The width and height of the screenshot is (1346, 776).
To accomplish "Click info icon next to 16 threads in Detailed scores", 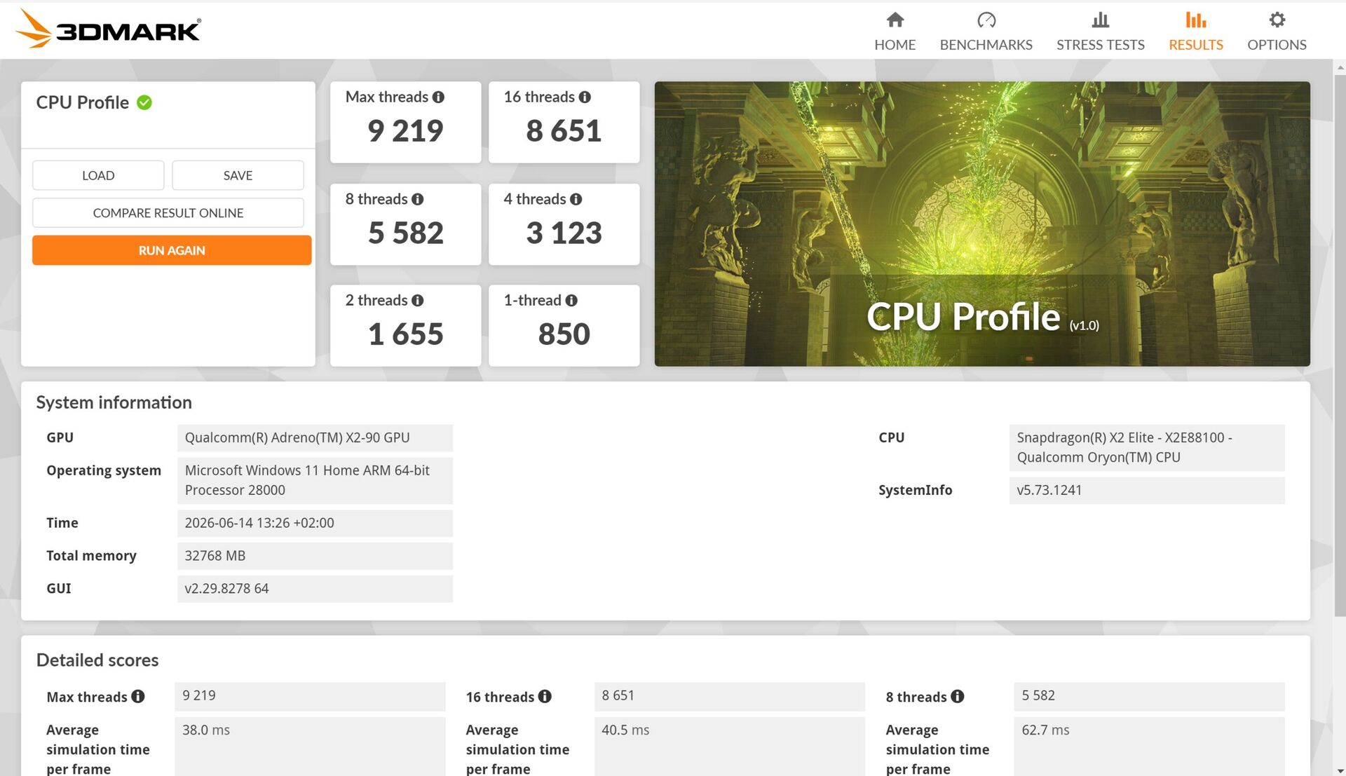I will pos(545,696).
